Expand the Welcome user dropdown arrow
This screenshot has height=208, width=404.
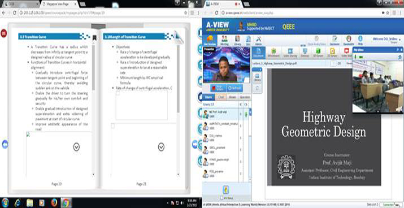pyautogui.click(x=399, y=40)
